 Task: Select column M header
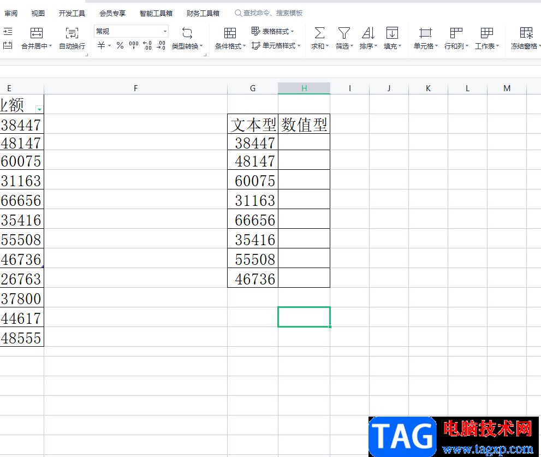coord(507,88)
